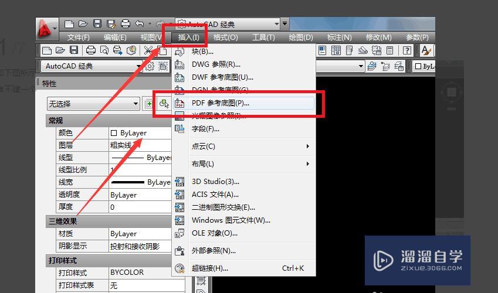498x293 pixels.
Task: Toggle the PICKADD button in the Properties palette
Action: click(x=148, y=104)
